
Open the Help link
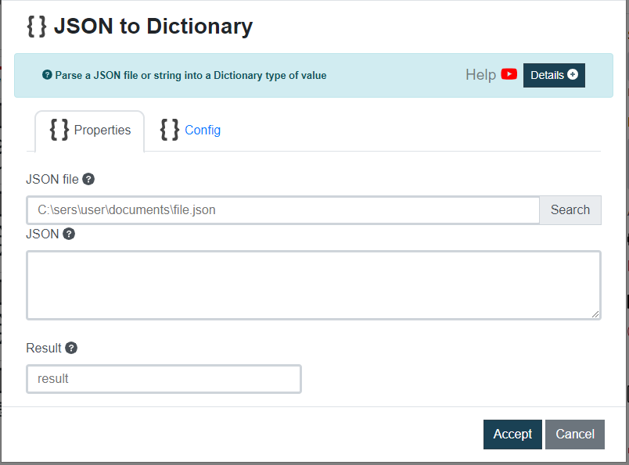(480, 74)
